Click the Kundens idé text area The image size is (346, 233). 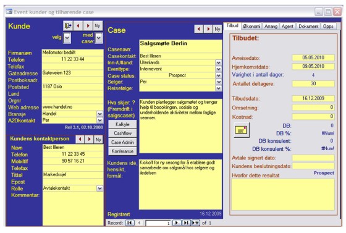[180, 184]
